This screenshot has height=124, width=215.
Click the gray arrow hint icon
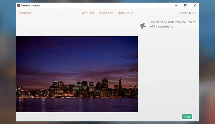[143, 26]
